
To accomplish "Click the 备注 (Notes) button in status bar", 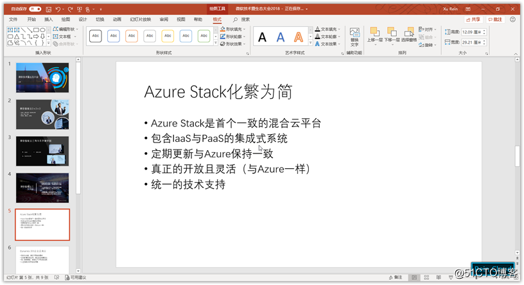I will click(x=396, y=277).
